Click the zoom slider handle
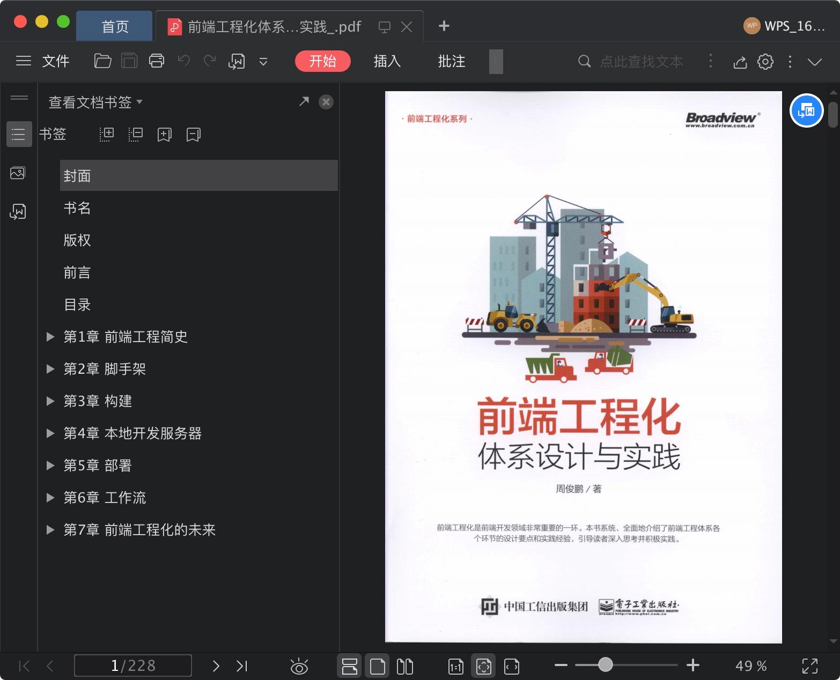Screen dimensions: 840x680 [x=606, y=665]
